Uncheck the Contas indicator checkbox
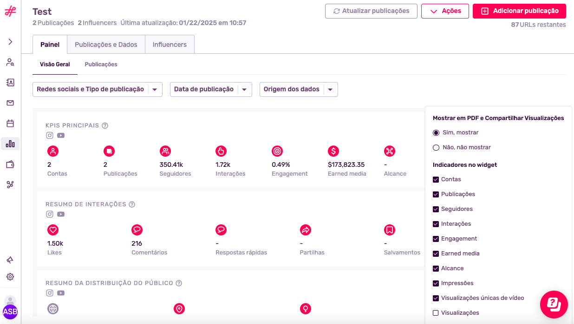Screen dimensions: 574x324 tap(436, 179)
